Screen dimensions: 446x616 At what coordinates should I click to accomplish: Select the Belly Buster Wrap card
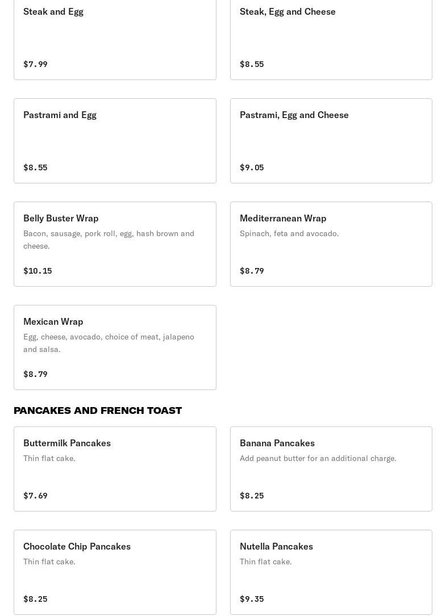(x=115, y=244)
